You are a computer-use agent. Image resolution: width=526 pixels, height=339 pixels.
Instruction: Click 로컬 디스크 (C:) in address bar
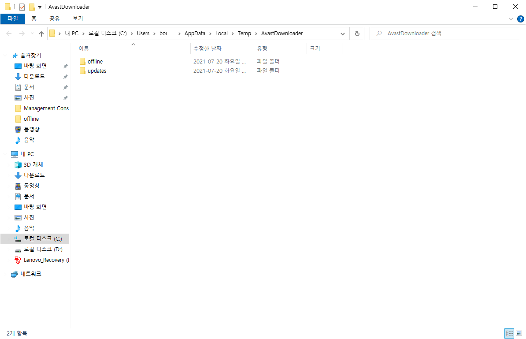click(x=107, y=34)
